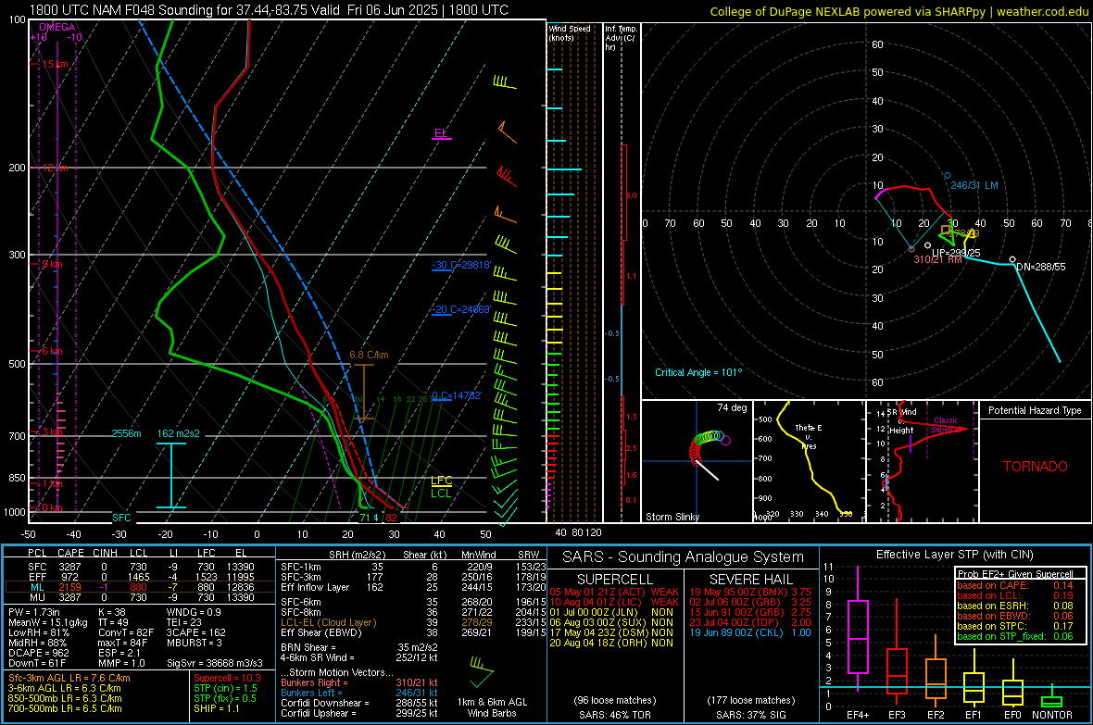This screenshot has width=1093, height=725.
Task: Click the SFC-1km shear table row
Action: 414,567
